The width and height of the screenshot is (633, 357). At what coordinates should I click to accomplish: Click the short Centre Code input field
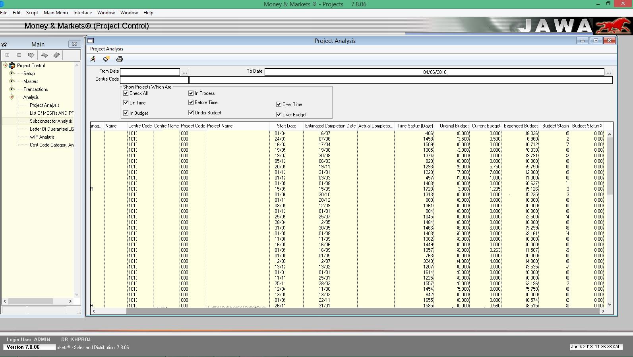pos(154,80)
